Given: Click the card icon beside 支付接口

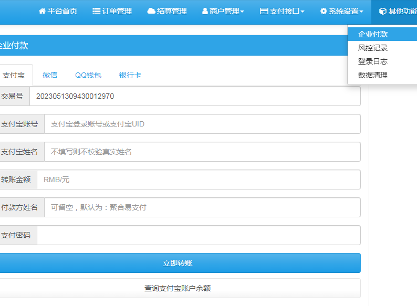Looking at the screenshot, I should click(264, 11).
